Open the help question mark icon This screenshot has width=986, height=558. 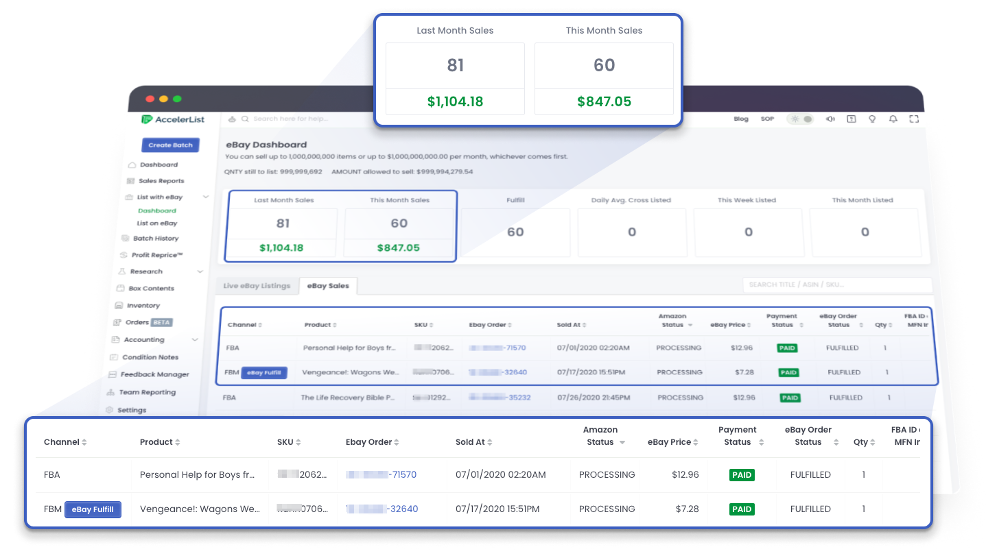[x=851, y=119]
